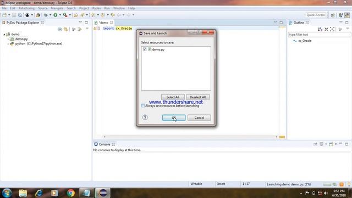Open File Explorer from the taskbar
The image size is (352, 198).
click(23, 193)
